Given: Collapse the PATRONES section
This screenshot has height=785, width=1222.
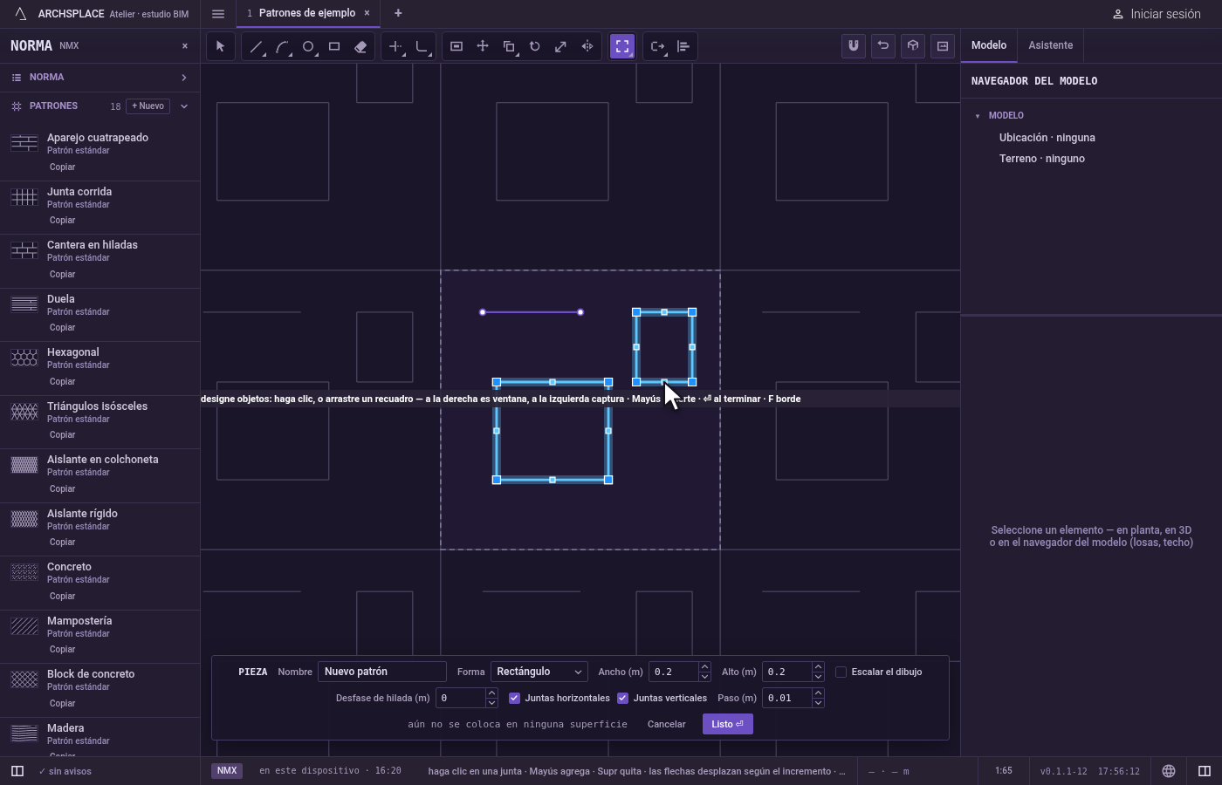Looking at the screenshot, I should click(x=184, y=106).
